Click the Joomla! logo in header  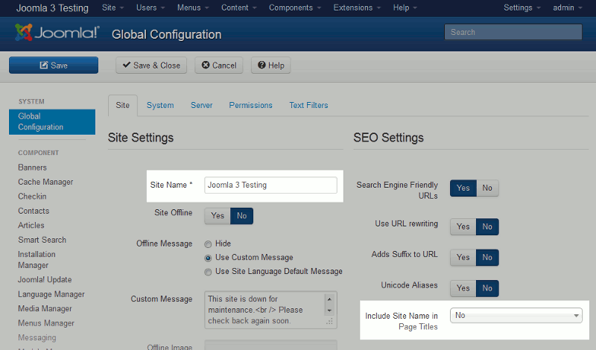point(56,34)
